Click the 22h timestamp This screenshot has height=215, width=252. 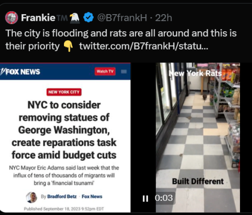point(163,18)
